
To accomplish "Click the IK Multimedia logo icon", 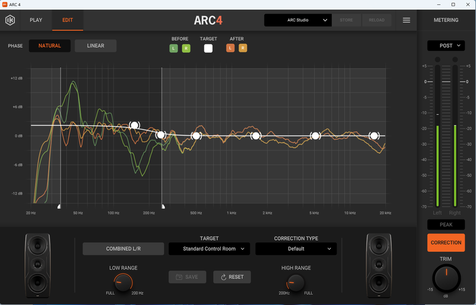I will (x=10, y=20).
